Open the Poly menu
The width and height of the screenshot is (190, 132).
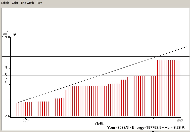point(39,3)
